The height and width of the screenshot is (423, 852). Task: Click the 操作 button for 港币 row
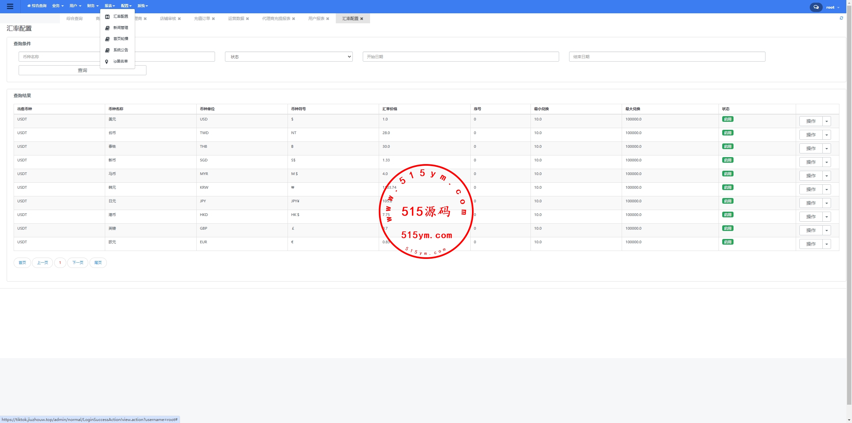(811, 217)
